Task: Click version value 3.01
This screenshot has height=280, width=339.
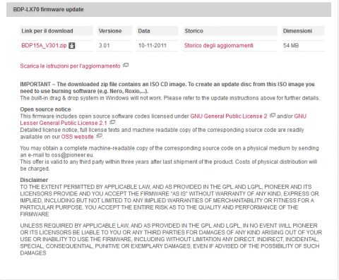Action: pyautogui.click(x=104, y=45)
